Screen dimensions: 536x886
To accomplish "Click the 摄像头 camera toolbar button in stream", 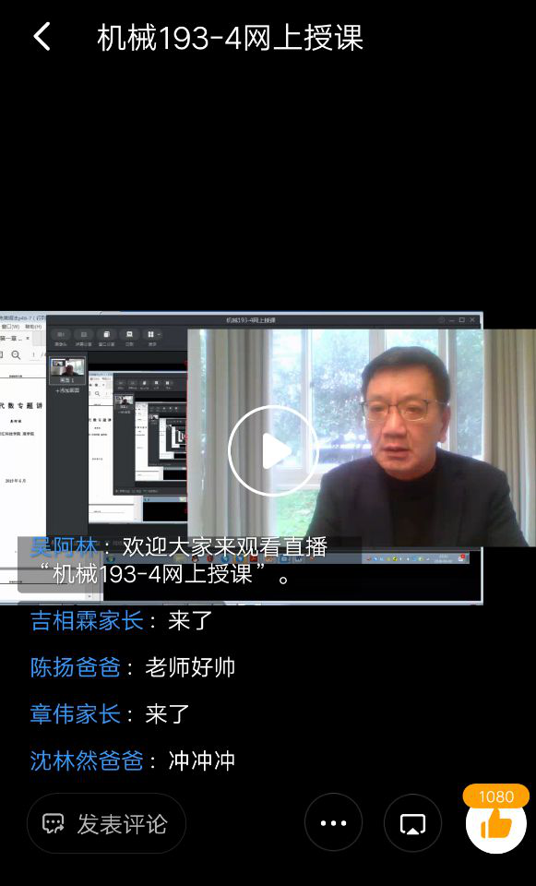I will pyautogui.click(x=61, y=338).
